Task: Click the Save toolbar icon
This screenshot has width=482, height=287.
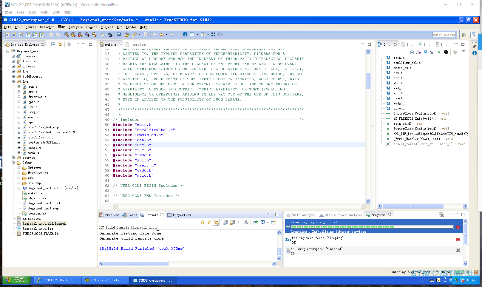Action: tap(51, 35)
